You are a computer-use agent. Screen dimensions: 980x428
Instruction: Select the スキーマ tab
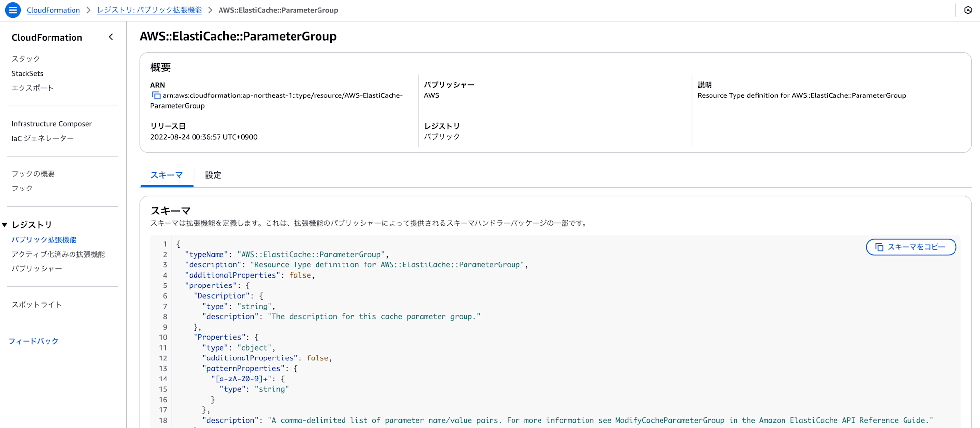click(x=167, y=175)
